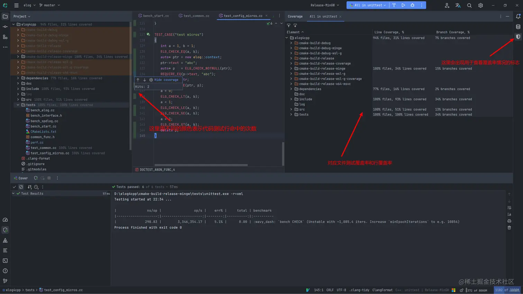Image resolution: width=523 pixels, height=294 pixels.
Task: Collapse the Test Results node
Action: pos(13,194)
